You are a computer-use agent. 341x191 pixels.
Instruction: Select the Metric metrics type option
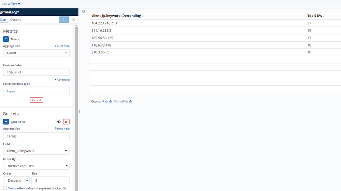coord(36,91)
